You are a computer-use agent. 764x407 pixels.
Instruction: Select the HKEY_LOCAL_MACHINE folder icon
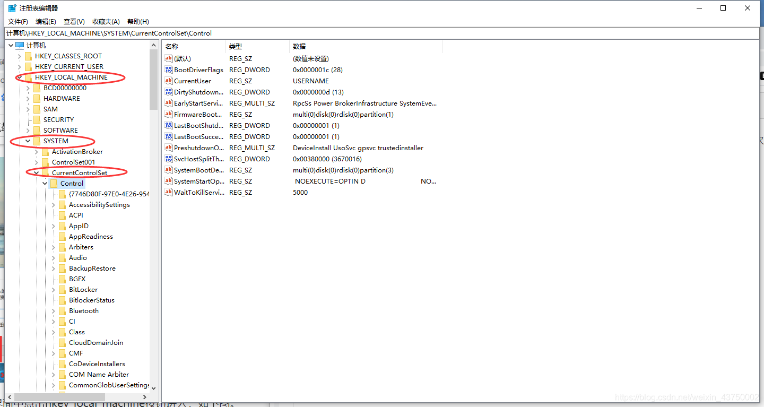click(x=28, y=77)
